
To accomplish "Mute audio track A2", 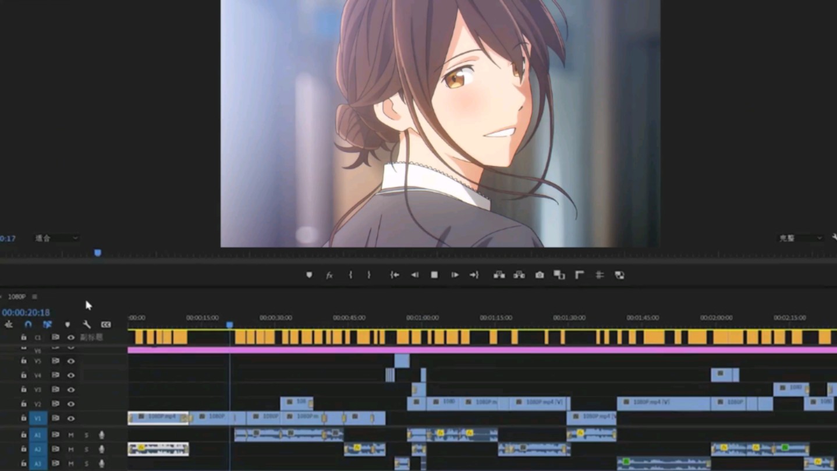I will (x=71, y=449).
